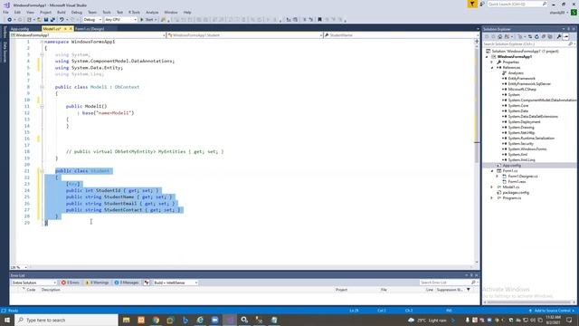The image size is (579, 326).
Task: Toggle the Error List build filter icon
Action: pyautogui.click(x=147, y=283)
